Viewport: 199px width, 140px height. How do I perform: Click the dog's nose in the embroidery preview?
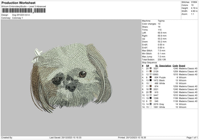click(71, 87)
